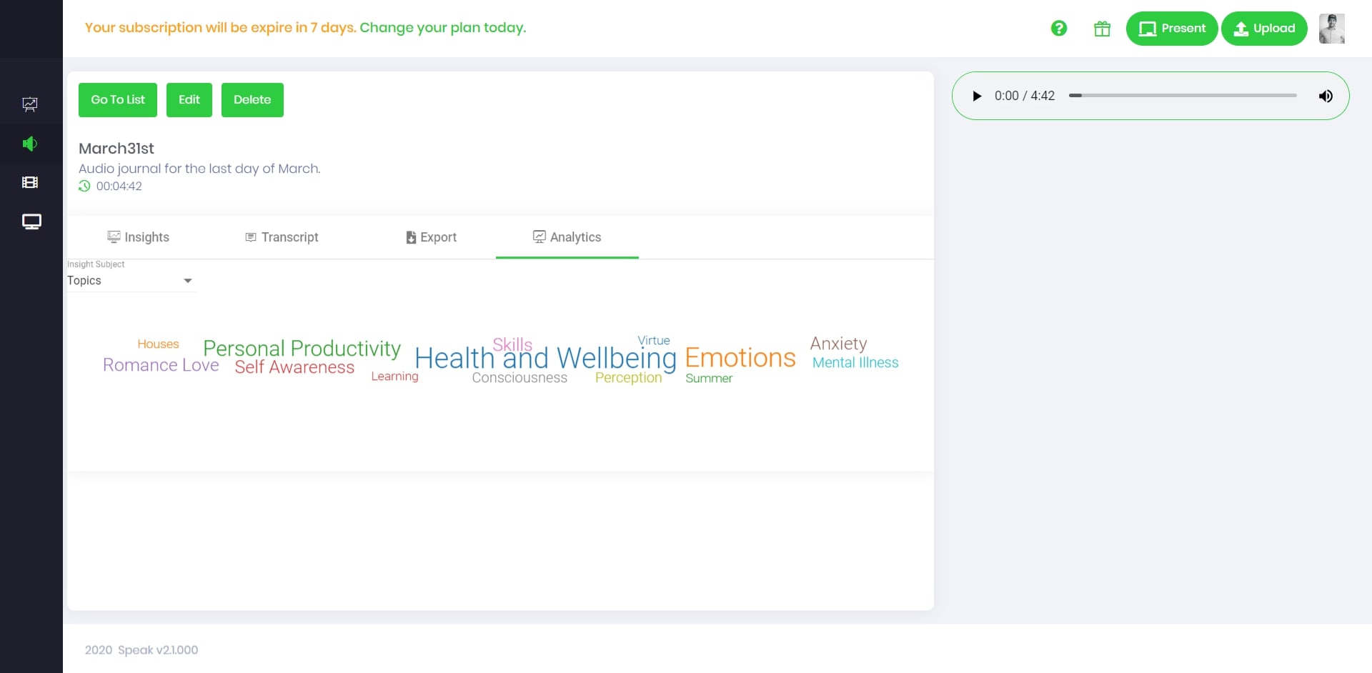
Task: Open the help question mark icon
Action: pyautogui.click(x=1059, y=29)
